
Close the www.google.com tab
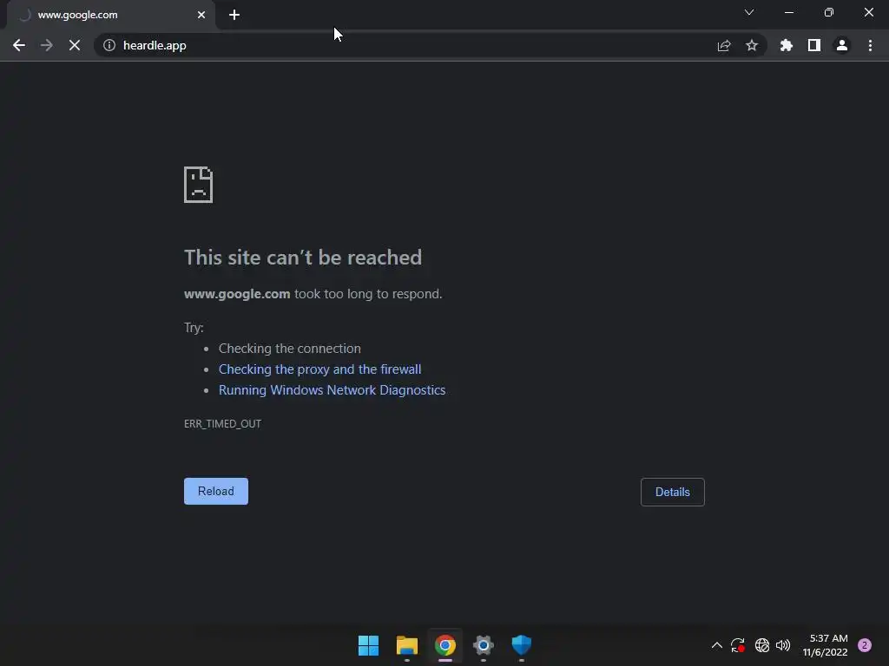(201, 15)
